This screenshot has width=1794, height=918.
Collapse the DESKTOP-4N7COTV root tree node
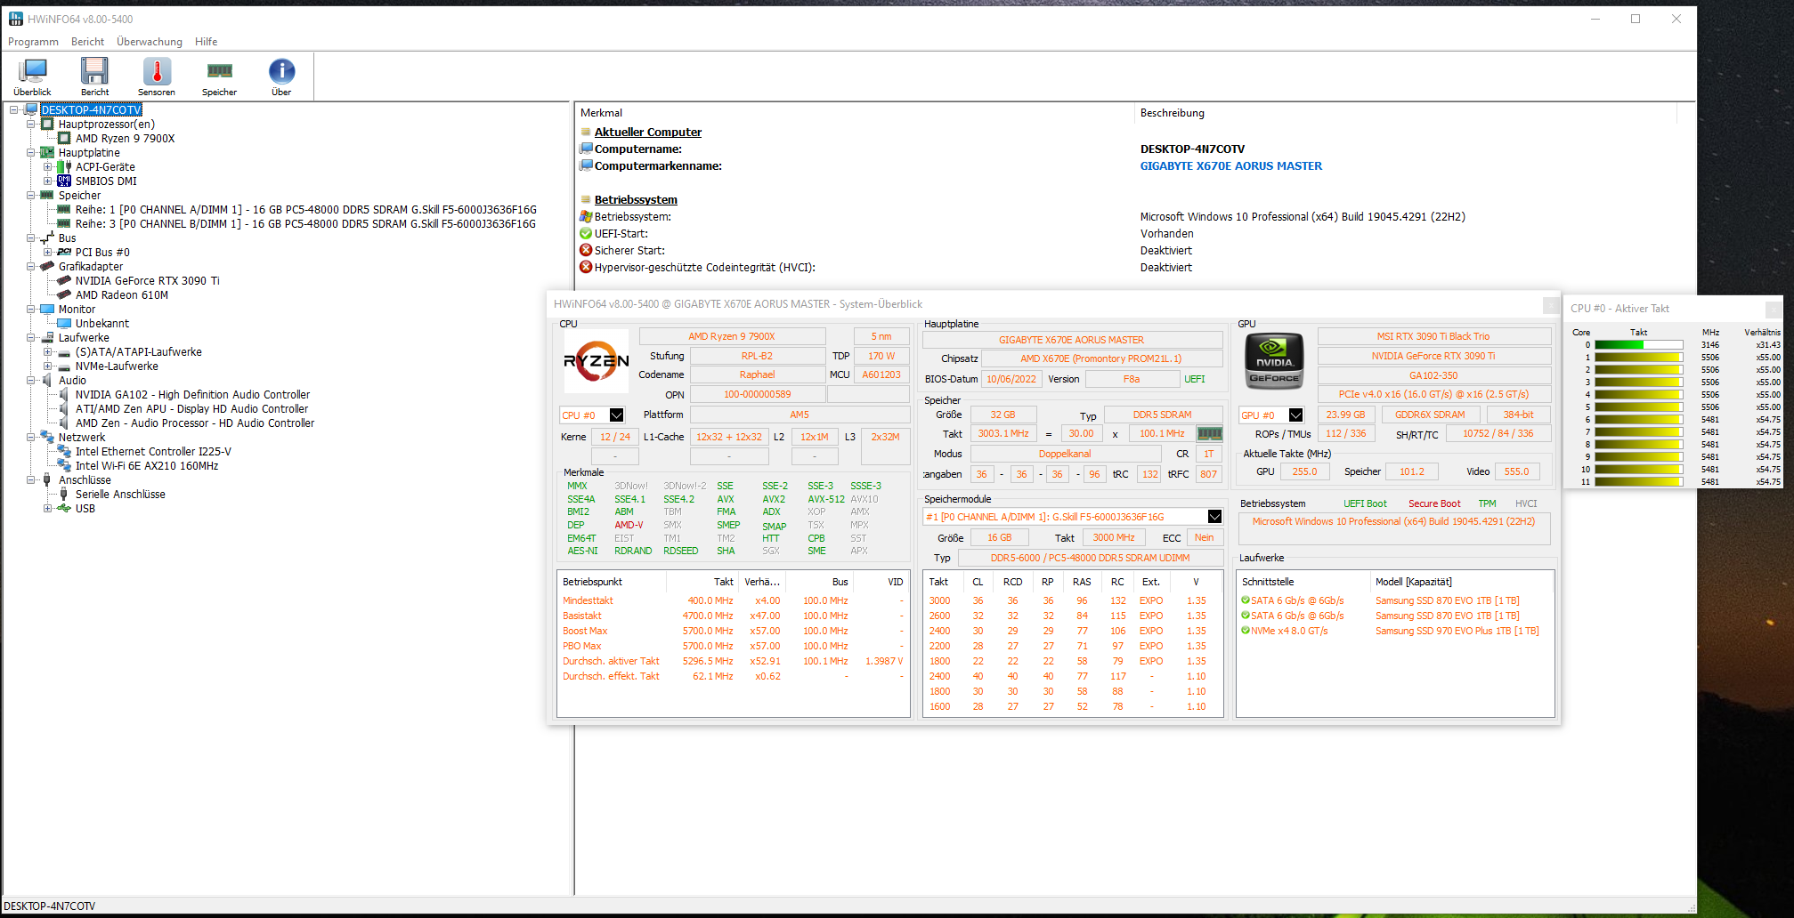point(13,110)
